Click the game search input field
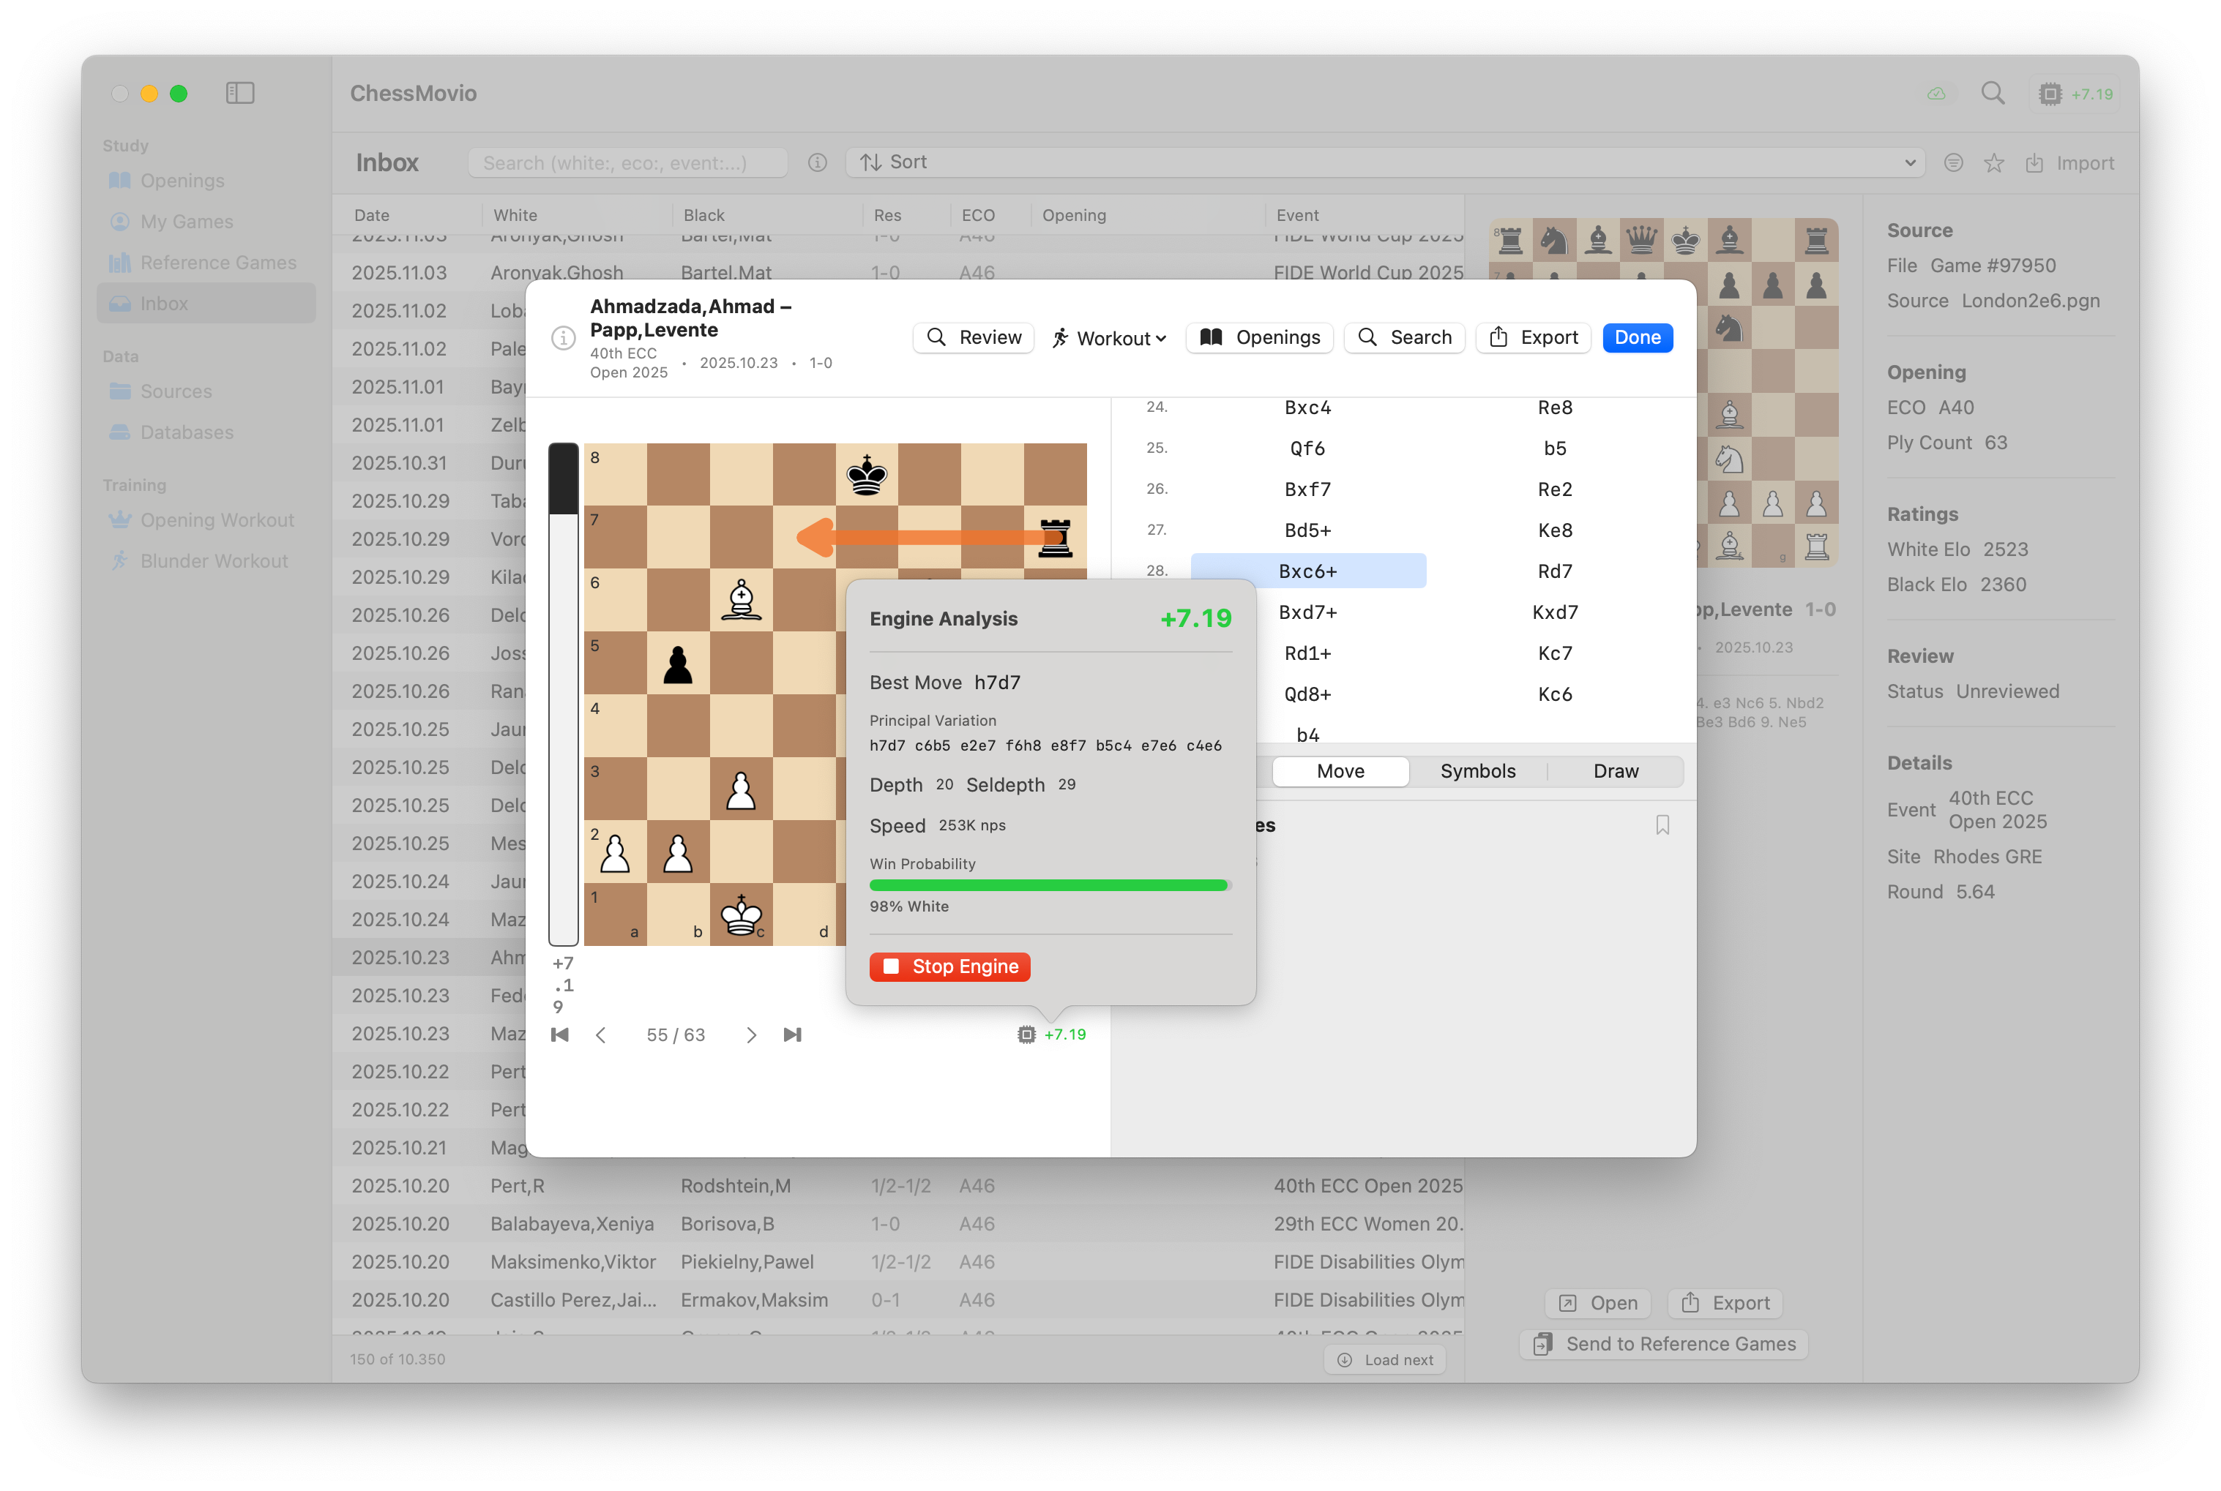The height and width of the screenshot is (1491, 2221). pos(628,162)
